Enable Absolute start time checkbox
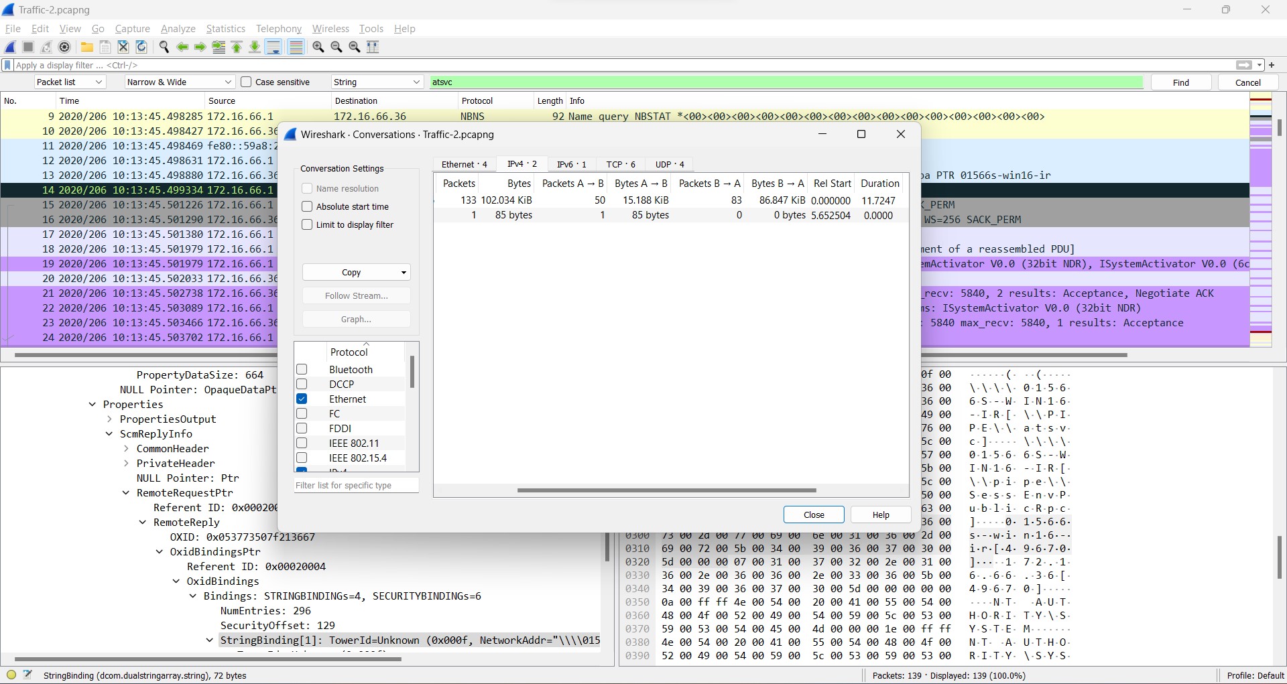The width and height of the screenshot is (1287, 684). pyautogui.click(x=307, y=206)
